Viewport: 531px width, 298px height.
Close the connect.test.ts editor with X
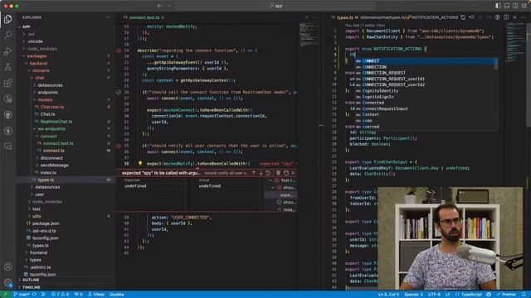click(x=307, y=17)
